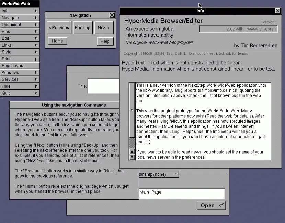Click the 'Next >' navigation button

tap(104, 28)
